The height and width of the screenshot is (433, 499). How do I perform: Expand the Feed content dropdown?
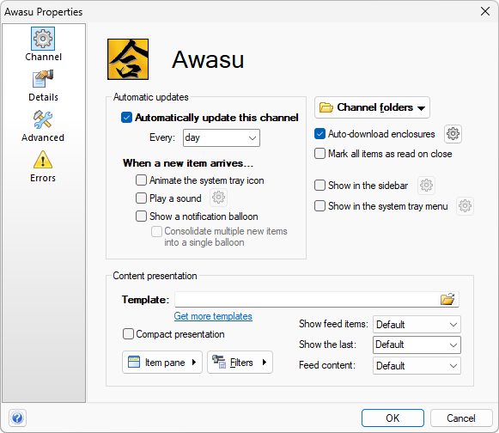[417, 365]
